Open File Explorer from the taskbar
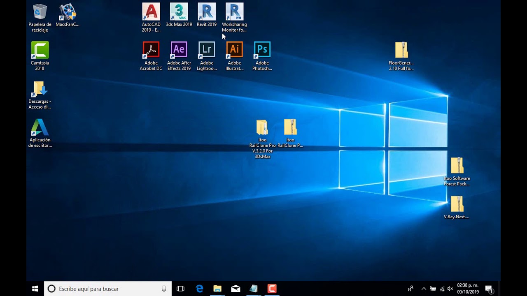This screenshot has width=527, height=296. (x=217, y=289)
